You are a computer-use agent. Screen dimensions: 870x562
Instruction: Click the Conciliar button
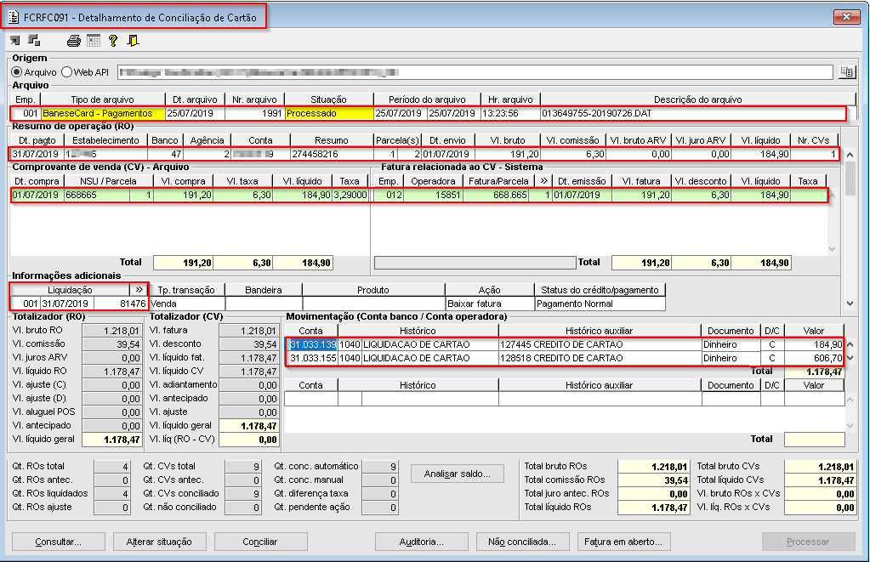pos(260,542)
